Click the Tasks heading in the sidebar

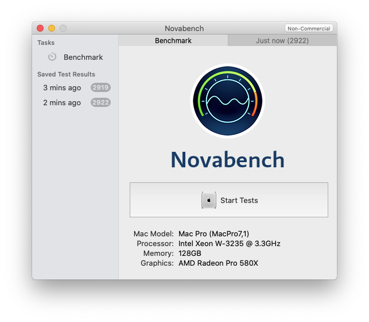pyautogui.click(x=46, y=43)
